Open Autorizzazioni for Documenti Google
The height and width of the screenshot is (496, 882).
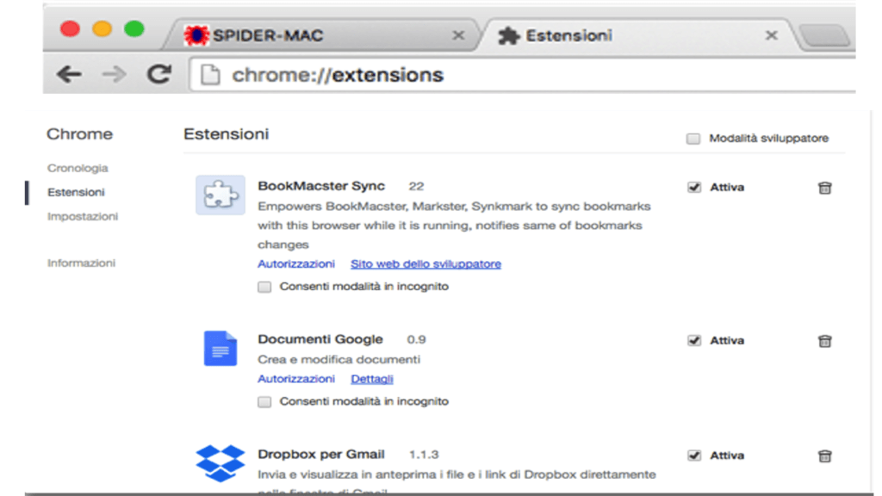(x=296, y=379)
